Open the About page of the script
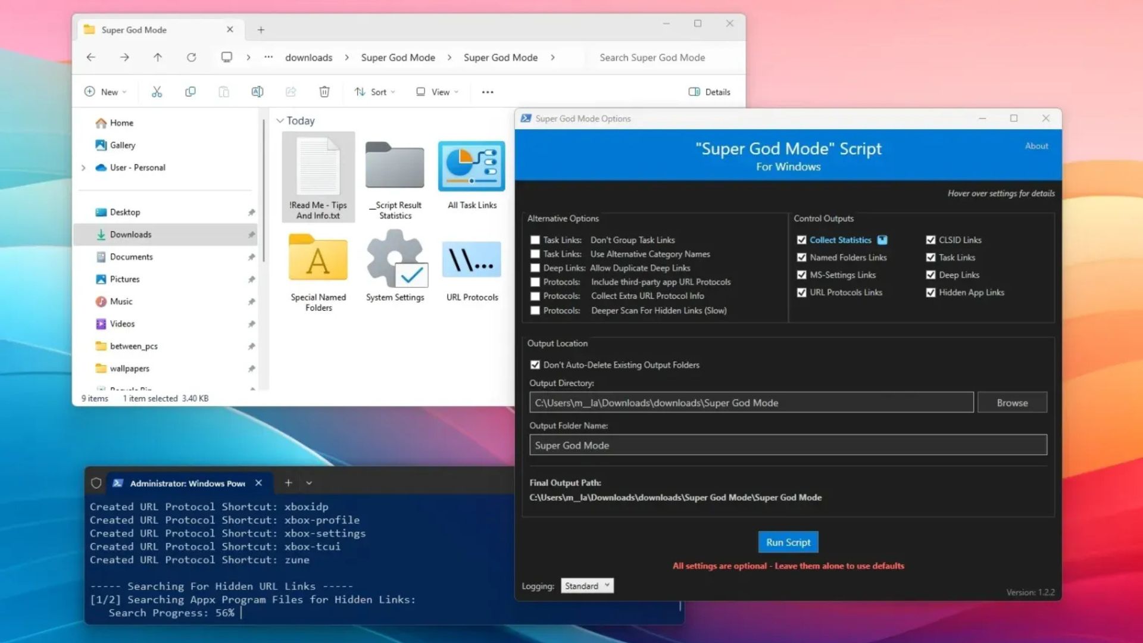The image size is (1143, 643). point(1036,145)
